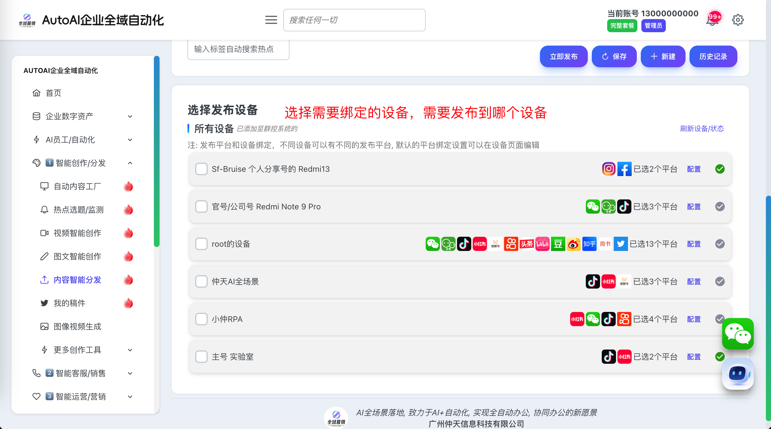Click the Instagram icon on the Sf-Bruise device
Image resolution: width=771 pixels, height=429 pixels.
click(x=609, y=169)
